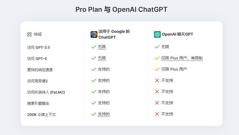The width and height of the screenshot is (239, 135).
Task: Click the 特征 grid icon
Action: 29,34
